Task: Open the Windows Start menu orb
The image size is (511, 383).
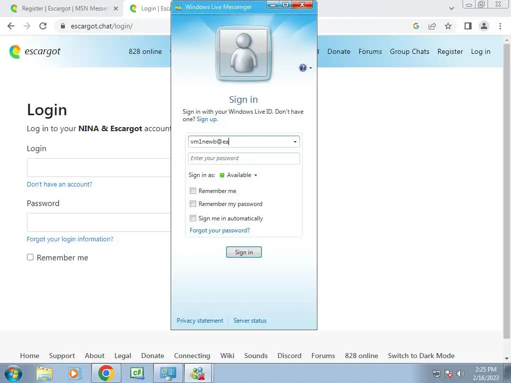Action: pyautogui.click(x=13, y=373)
